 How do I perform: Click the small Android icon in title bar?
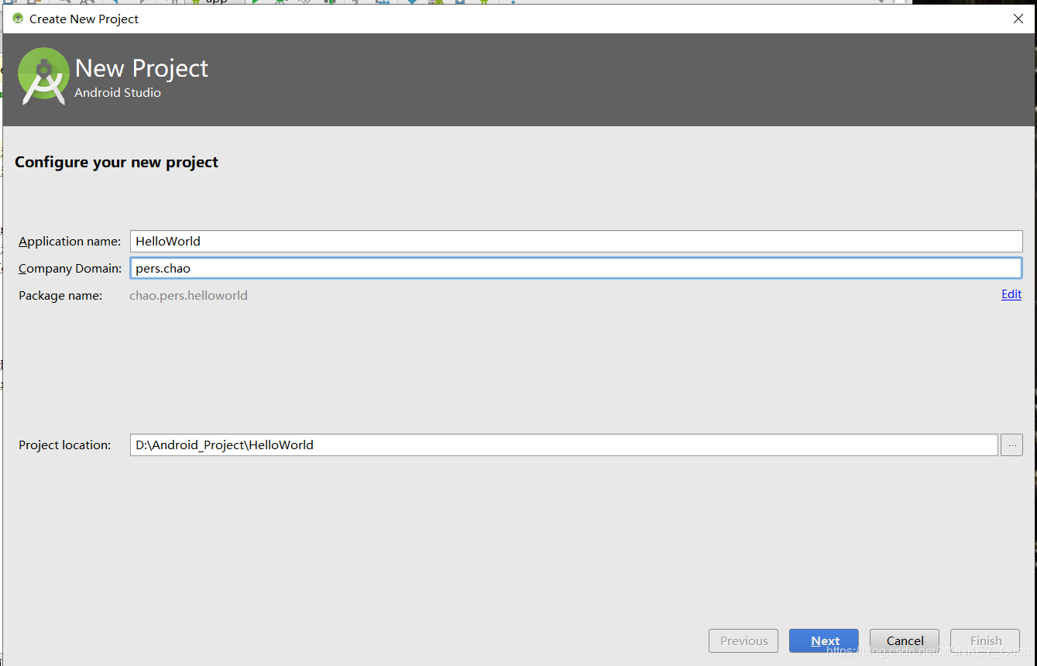coord(17,19)
